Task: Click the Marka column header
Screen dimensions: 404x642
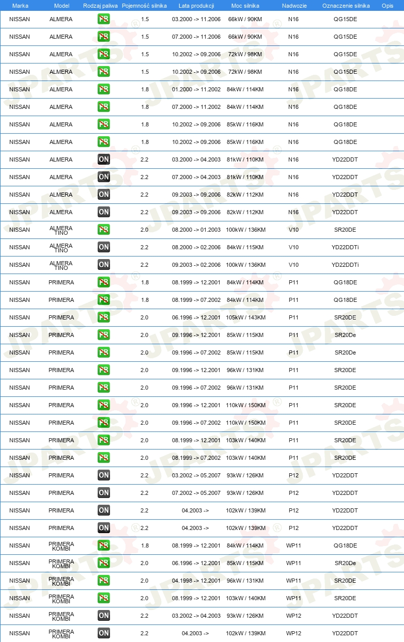Action: (x=20, y=6)
